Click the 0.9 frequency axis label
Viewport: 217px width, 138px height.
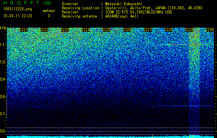(3, 79)
